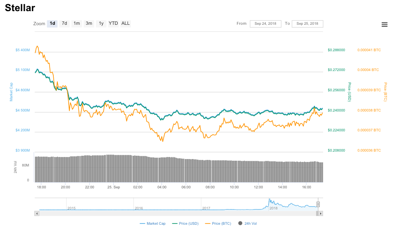The image size is (395, 233).
Task: Click the Stellar chart title
Action: [x=20, y=8]
